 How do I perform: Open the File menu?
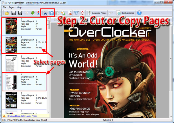coord(4,7)
